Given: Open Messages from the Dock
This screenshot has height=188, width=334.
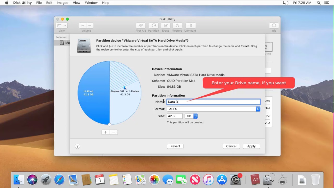Looking at the screenshot, I should pyautogui.click(x=168, y=180).
